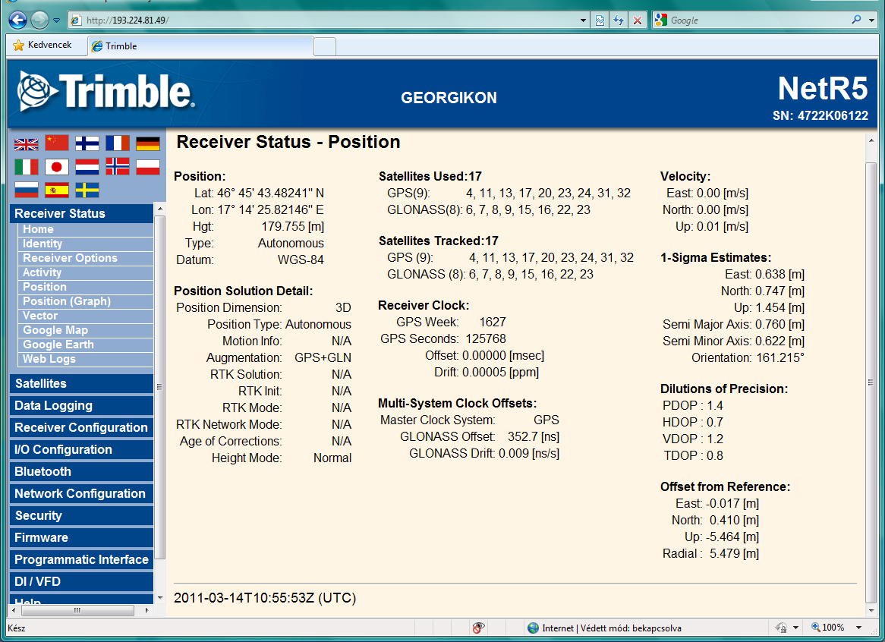Collapse the Receiver Status menu
The image size is (885, 642).
coord(81,213)
